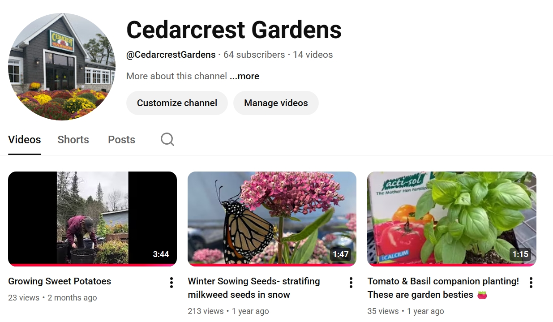553x322 pixels.
Task: Switch to the Shorts tab
Action: coord(73,140)
